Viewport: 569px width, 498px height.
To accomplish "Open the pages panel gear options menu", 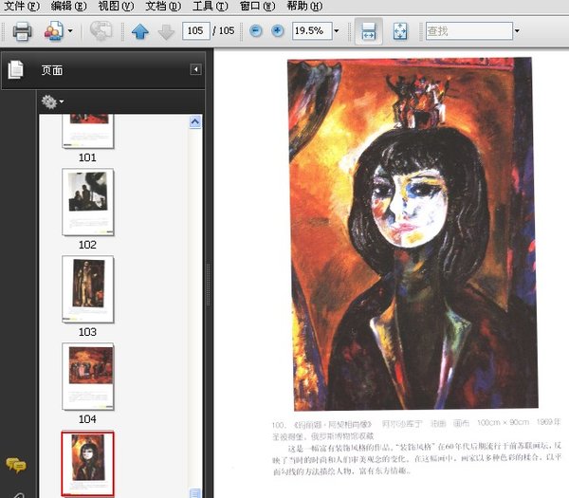I will (x=52, y=102).
